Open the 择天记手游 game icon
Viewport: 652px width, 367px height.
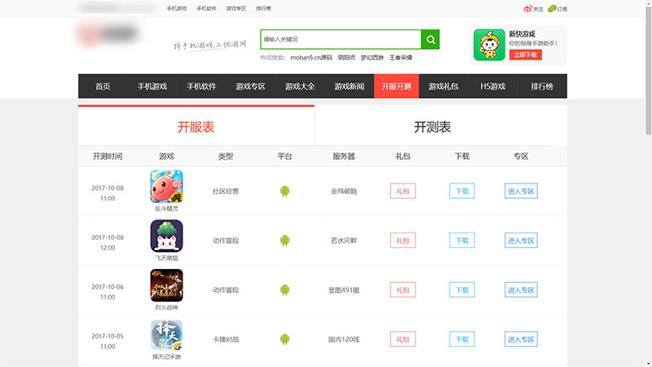[166, 335]
